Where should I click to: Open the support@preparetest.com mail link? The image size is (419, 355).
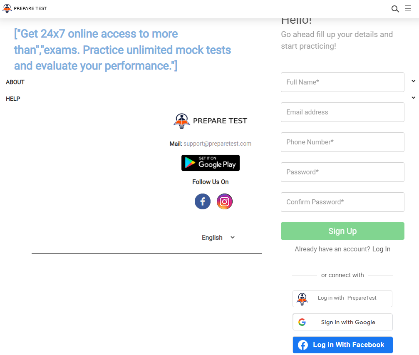(x=217, y=144)
